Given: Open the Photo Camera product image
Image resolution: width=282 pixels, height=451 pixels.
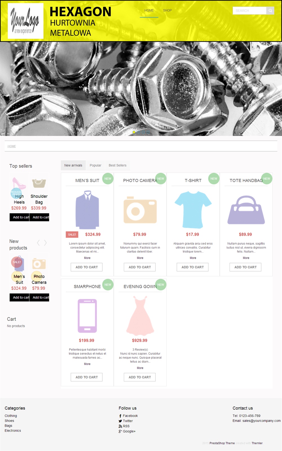Looking at the screenshot, I should (x=140, y=210).
